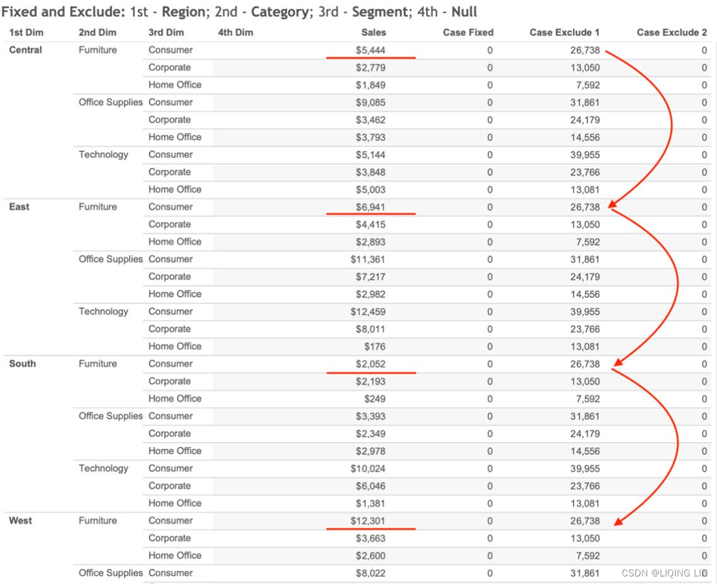Click Office Supplies under the West region
The width and height of the screenshot is (717, 584).
pyautogui.click(x=110, y=573)
